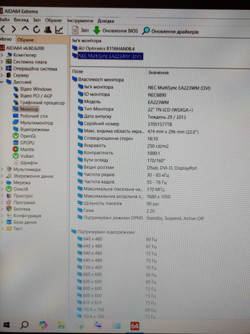This screenshot has width=250, height=334.
Task: Open the Звіт report toolbar button
Action: click(80, 30)
